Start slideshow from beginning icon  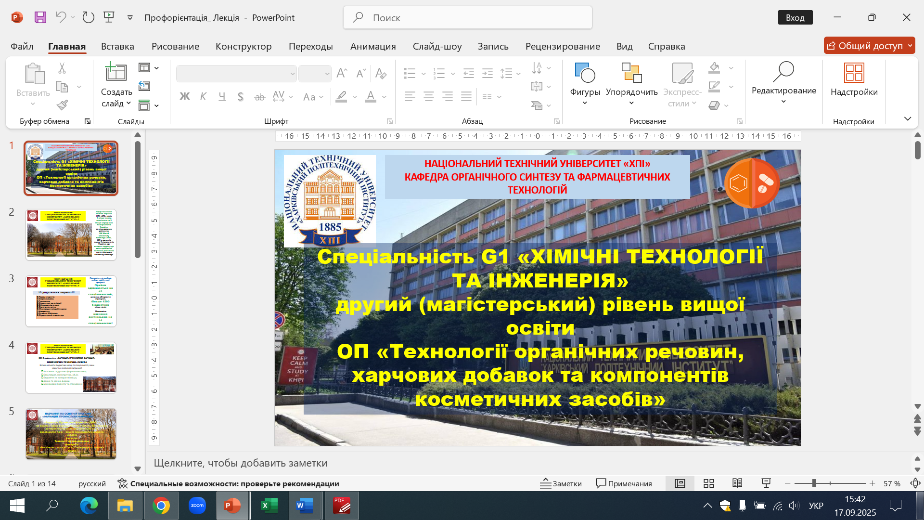(109, 17)
